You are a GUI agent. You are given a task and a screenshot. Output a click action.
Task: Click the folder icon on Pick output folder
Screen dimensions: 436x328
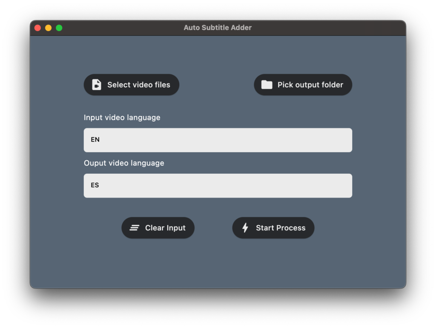pos(267,85)
